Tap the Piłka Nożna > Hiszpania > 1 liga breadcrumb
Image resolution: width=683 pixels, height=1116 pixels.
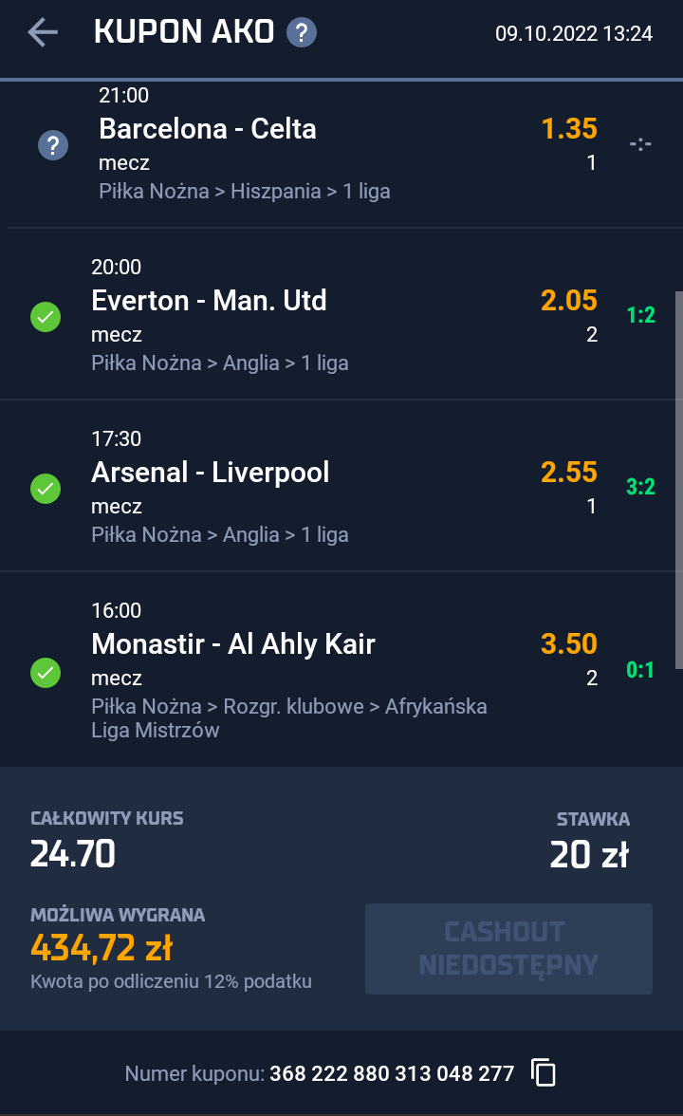click(245, 192)
